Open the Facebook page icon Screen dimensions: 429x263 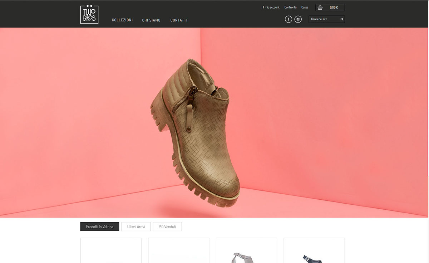(x=289, y=19)
